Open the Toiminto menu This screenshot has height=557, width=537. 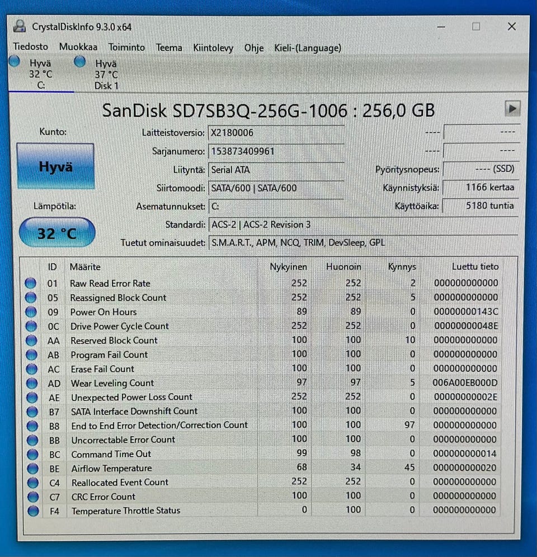[x=126, y=47]
